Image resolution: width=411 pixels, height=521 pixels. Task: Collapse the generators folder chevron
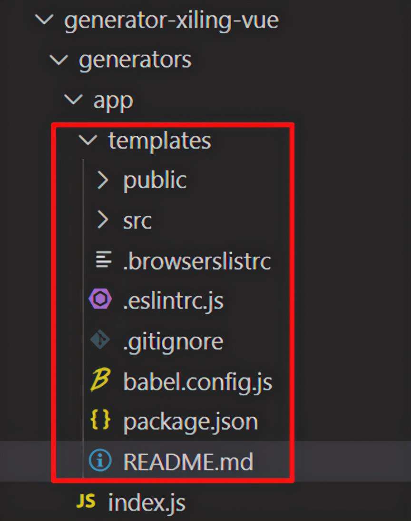[59, 60]
